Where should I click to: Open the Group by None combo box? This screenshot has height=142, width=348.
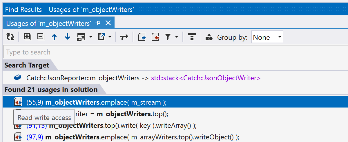tap(267, 37)
